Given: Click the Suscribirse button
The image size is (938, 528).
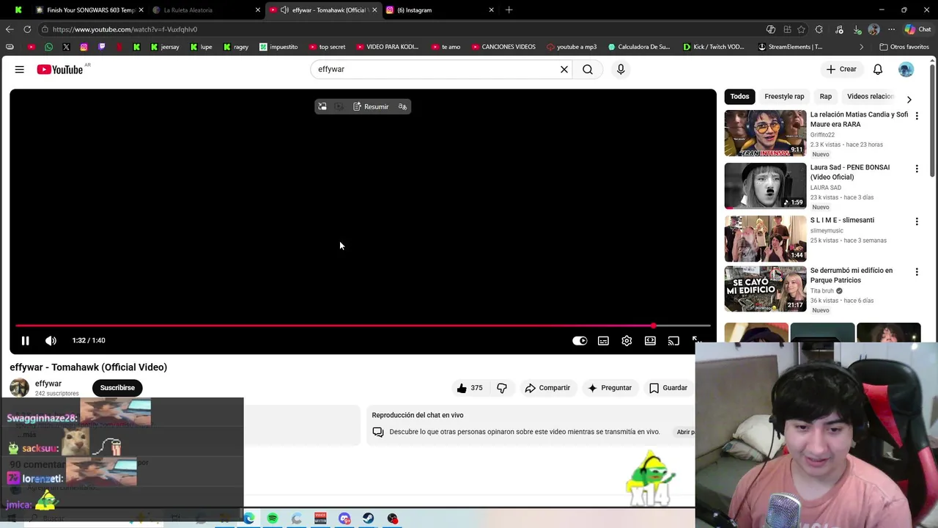Looking at the screenshot, I should coord(117,388).
